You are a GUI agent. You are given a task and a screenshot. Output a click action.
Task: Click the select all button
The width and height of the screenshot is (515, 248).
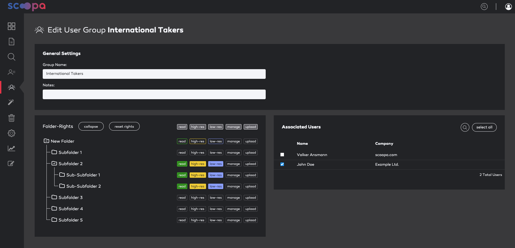pos(484,127)
